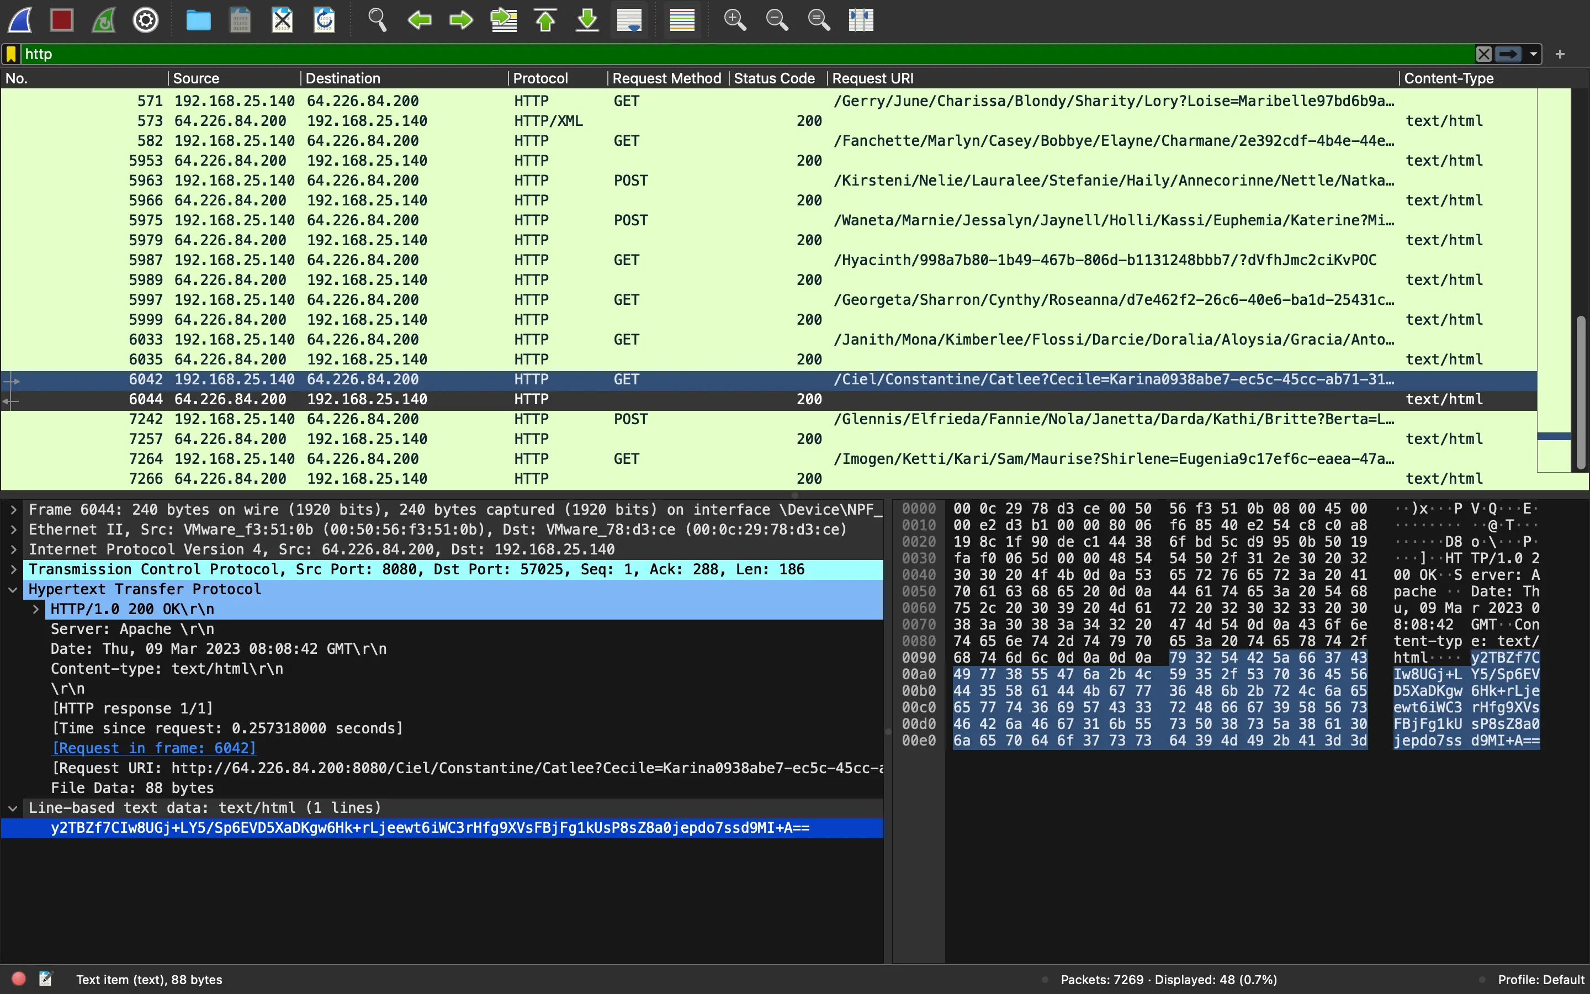Click the http display filter field

(x=748, y=54)
